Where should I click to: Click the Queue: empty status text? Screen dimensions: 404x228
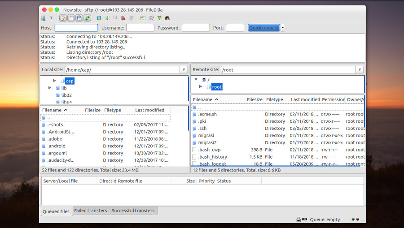click(325, 219)
